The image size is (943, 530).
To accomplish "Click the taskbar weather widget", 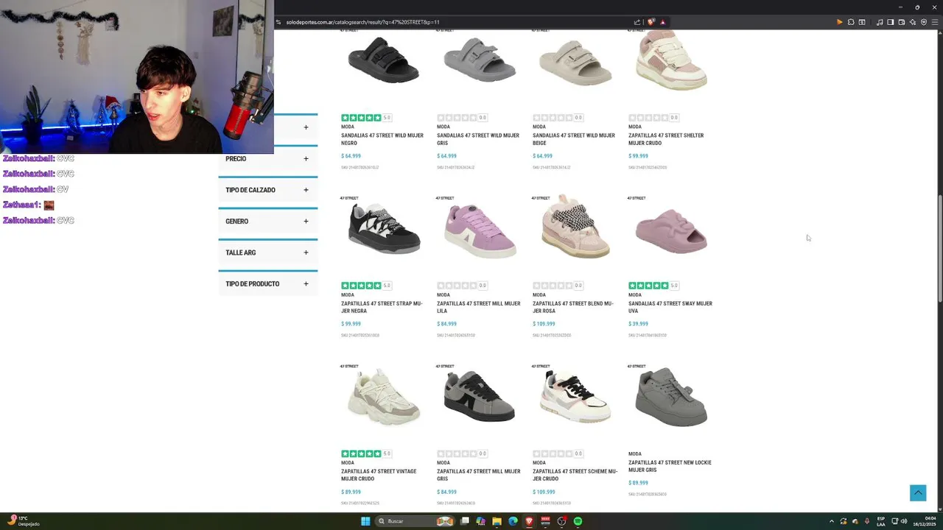I will pos(24,521).
